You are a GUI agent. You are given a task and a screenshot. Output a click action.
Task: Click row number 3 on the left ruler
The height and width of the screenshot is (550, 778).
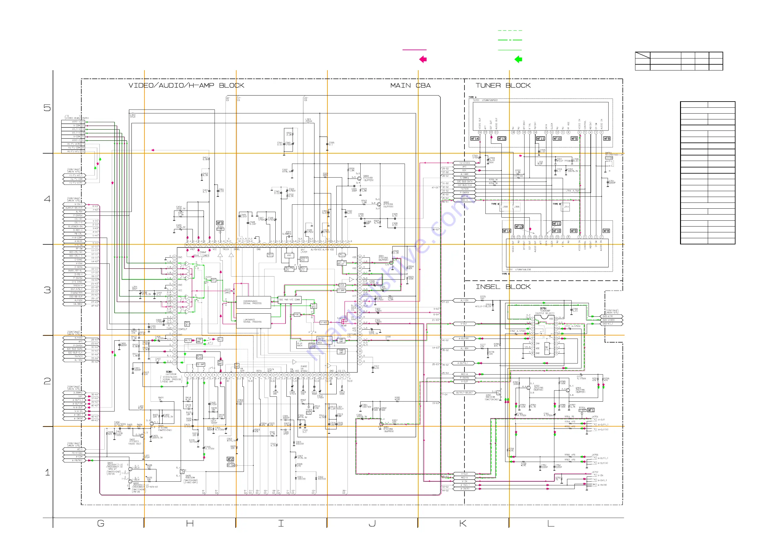tap(47, 290)
